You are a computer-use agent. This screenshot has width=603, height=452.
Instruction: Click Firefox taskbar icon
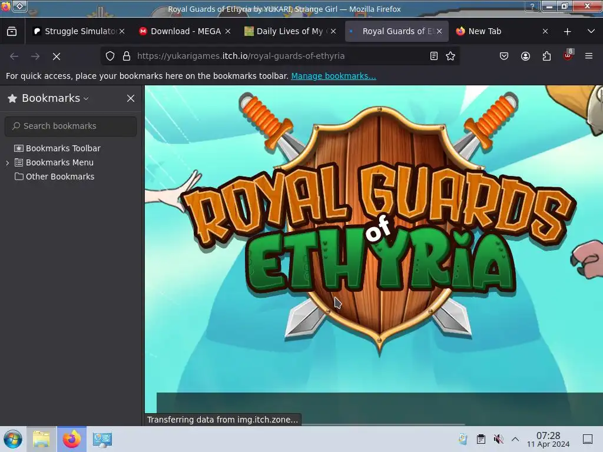point(72,439)
